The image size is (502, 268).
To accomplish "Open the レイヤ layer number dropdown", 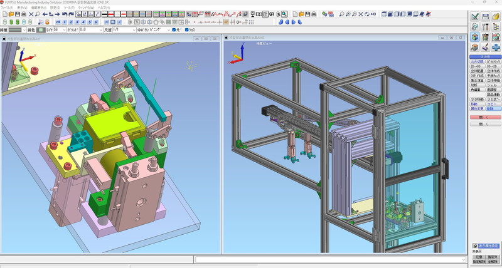I will tap(63, 29).
